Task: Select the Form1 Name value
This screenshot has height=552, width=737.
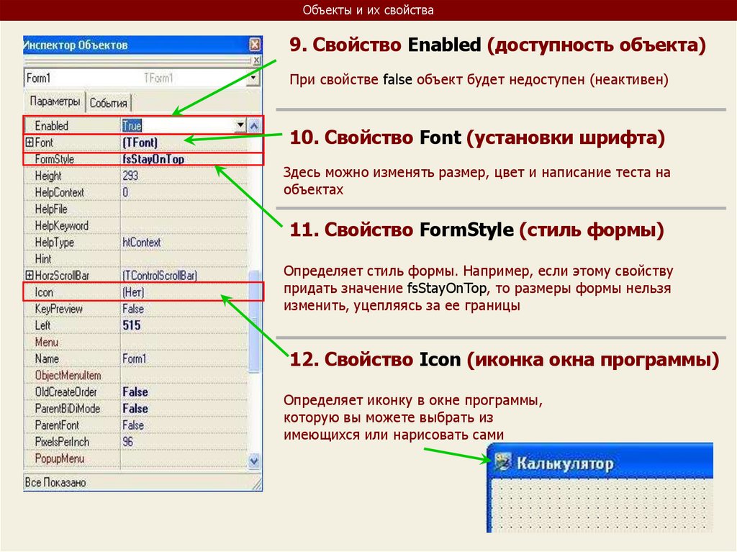Action: click(x=135, y=358)
